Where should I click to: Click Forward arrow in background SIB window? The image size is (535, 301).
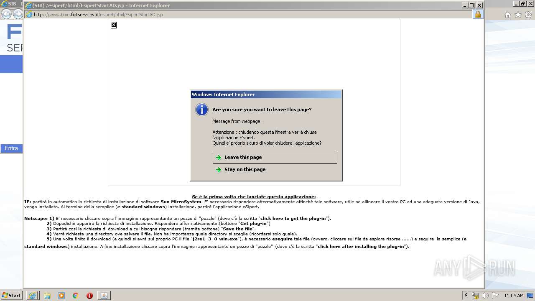click(18, 14)
